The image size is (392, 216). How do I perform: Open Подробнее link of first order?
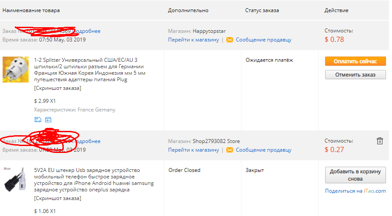pos(87,31)
